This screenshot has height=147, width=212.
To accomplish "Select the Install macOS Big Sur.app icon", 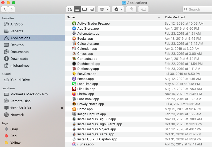I will click(74, 119).
